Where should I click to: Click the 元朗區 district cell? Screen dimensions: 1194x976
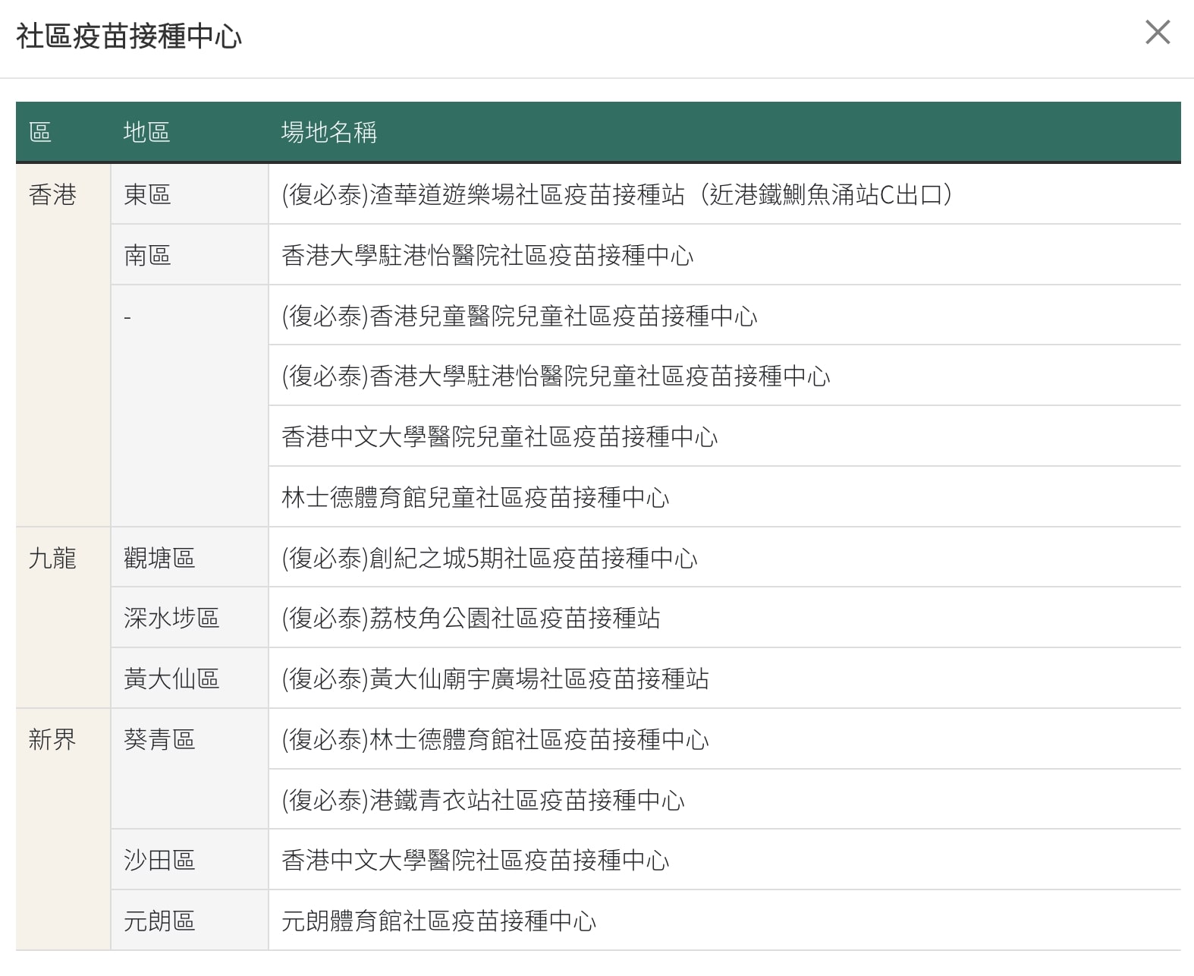pyautogui.click(x=190, y=921)
